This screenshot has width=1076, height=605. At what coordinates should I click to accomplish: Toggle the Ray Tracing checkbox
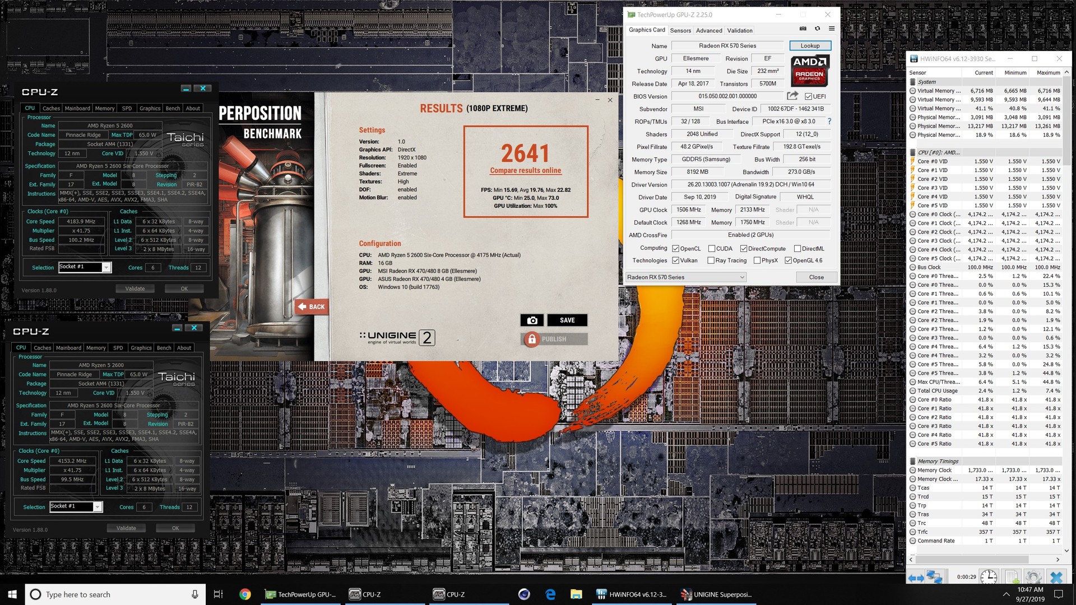click(x=711, y=260)
